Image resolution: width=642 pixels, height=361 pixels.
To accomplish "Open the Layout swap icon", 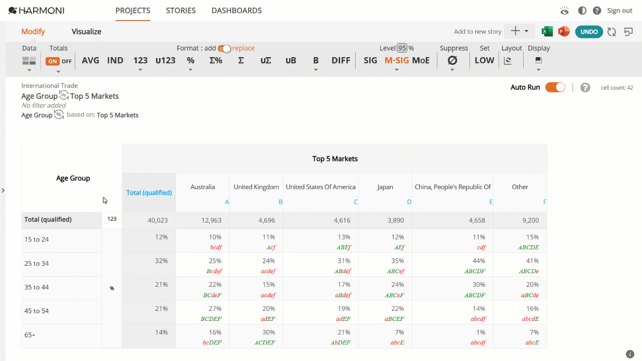I will coord(508,61).
